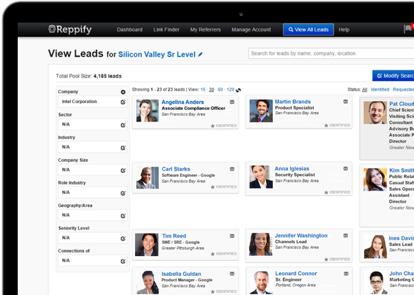Screen dimensions: 414x295
Task: Click the envelope icon on Carl Starks card
Action: tap(233, 169)
